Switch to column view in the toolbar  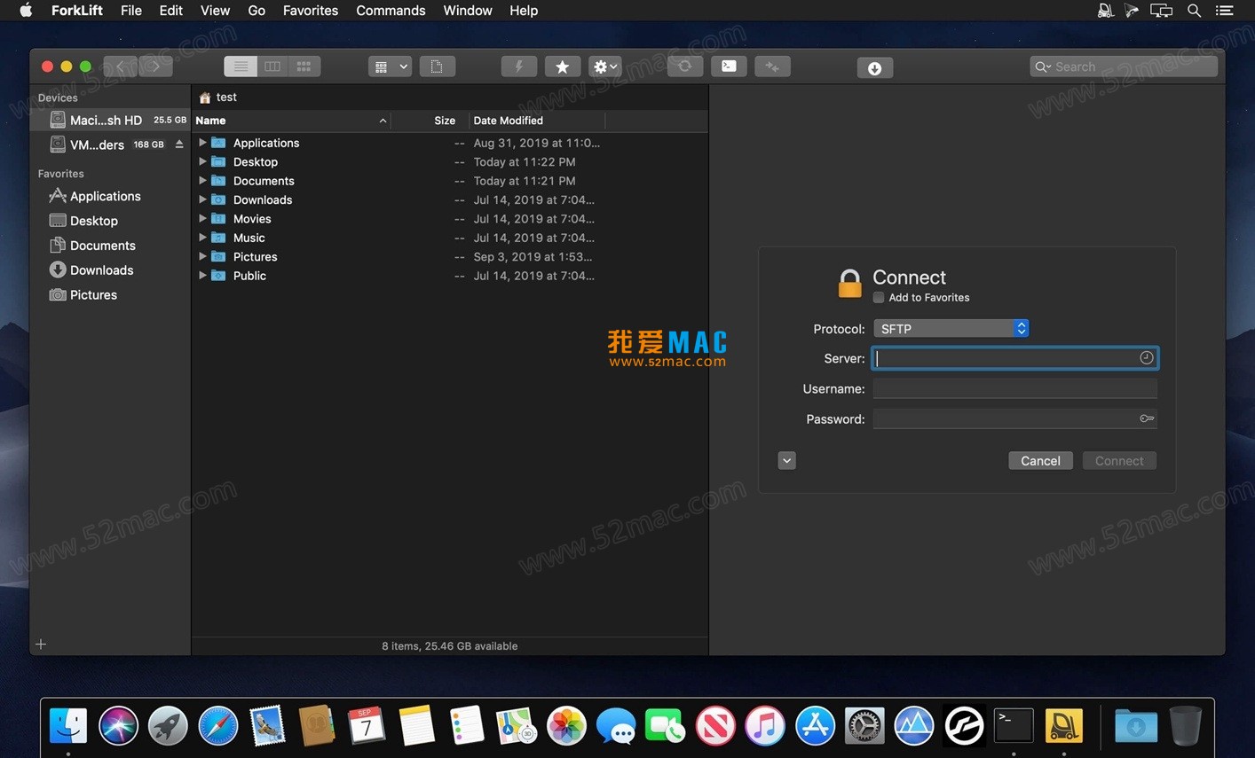coord(272,66)
